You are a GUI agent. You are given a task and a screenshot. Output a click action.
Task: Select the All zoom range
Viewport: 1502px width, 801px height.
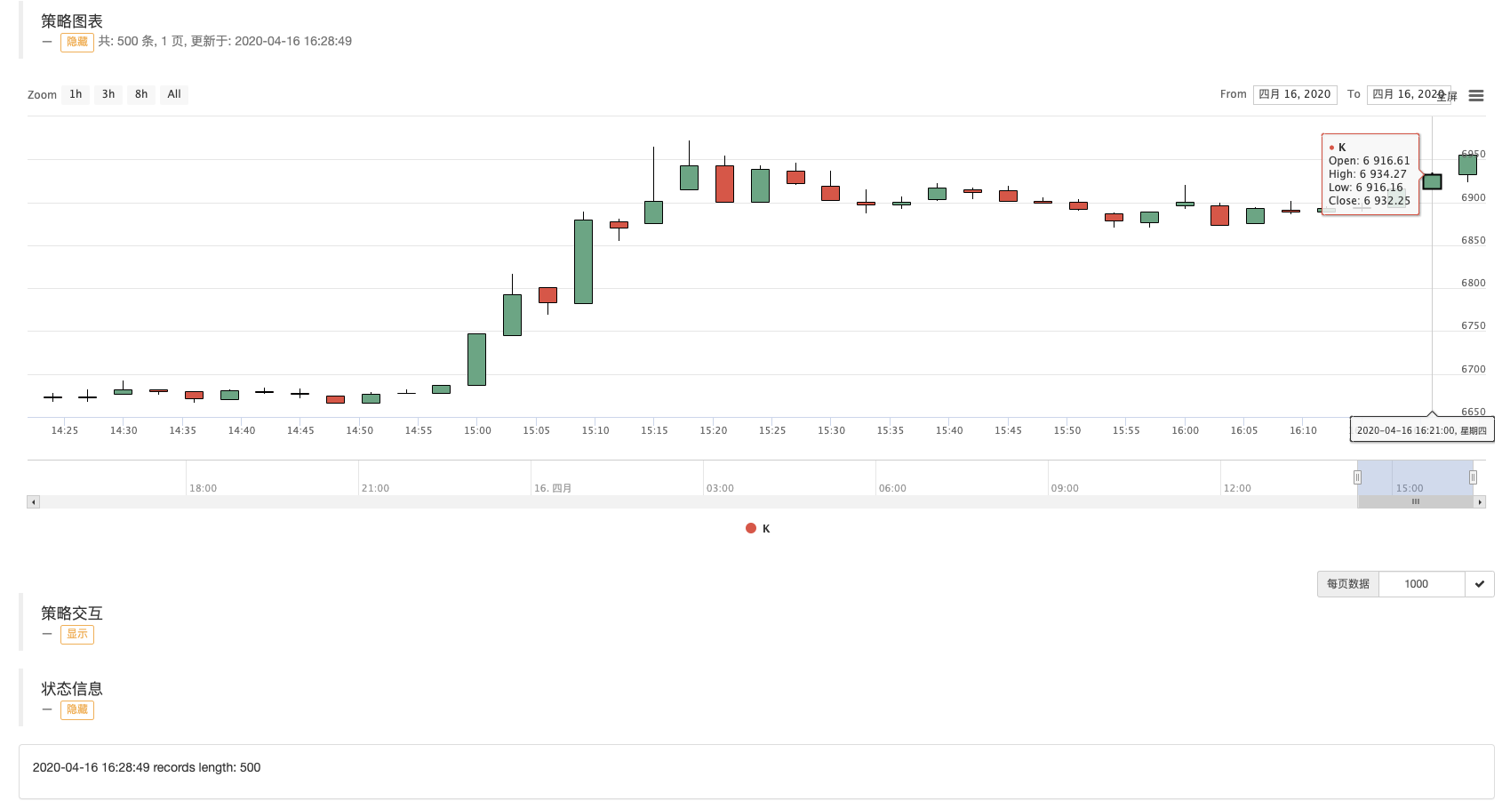(174, 94)
